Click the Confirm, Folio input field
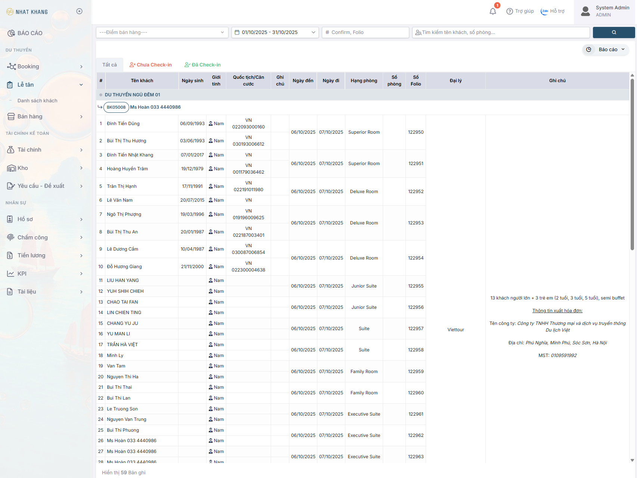Image resolution: width=637 pixels, height=478 pixels. point(365,32)
